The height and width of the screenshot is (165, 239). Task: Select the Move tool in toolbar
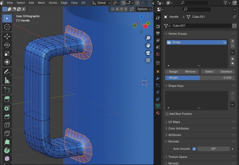point(7,37)
